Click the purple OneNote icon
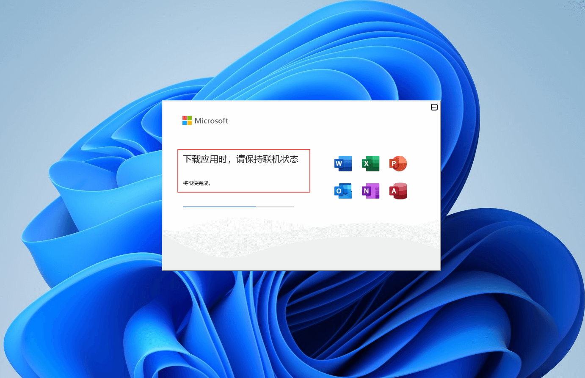Image resolution: width=585 pixels, height=378 pixels. pyautogui.click(x=370, y=191)
